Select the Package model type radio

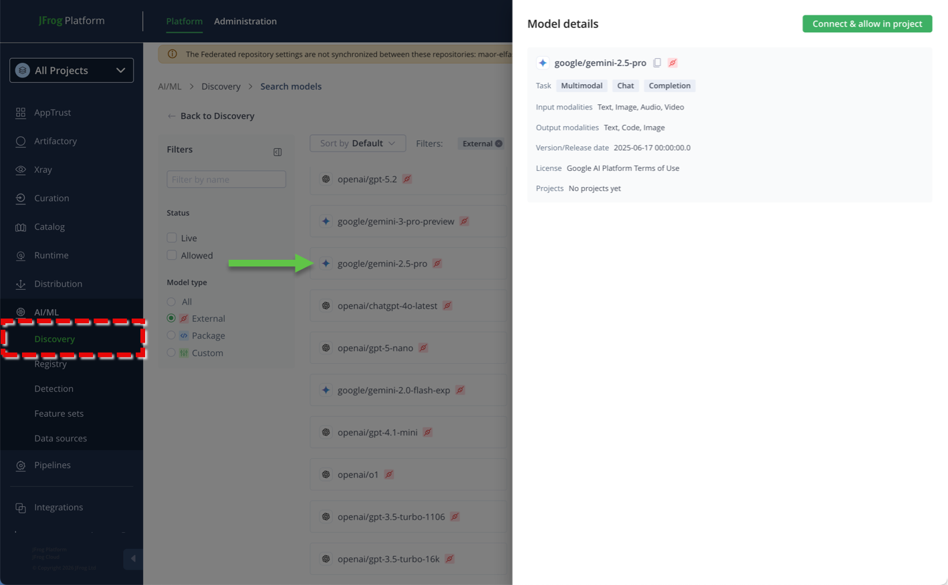[171, 335]
